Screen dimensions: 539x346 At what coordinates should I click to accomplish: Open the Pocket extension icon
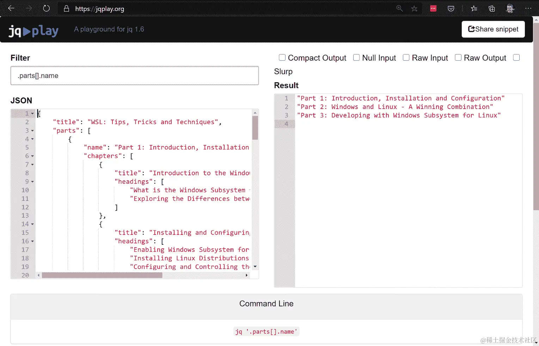pos(451,8)
